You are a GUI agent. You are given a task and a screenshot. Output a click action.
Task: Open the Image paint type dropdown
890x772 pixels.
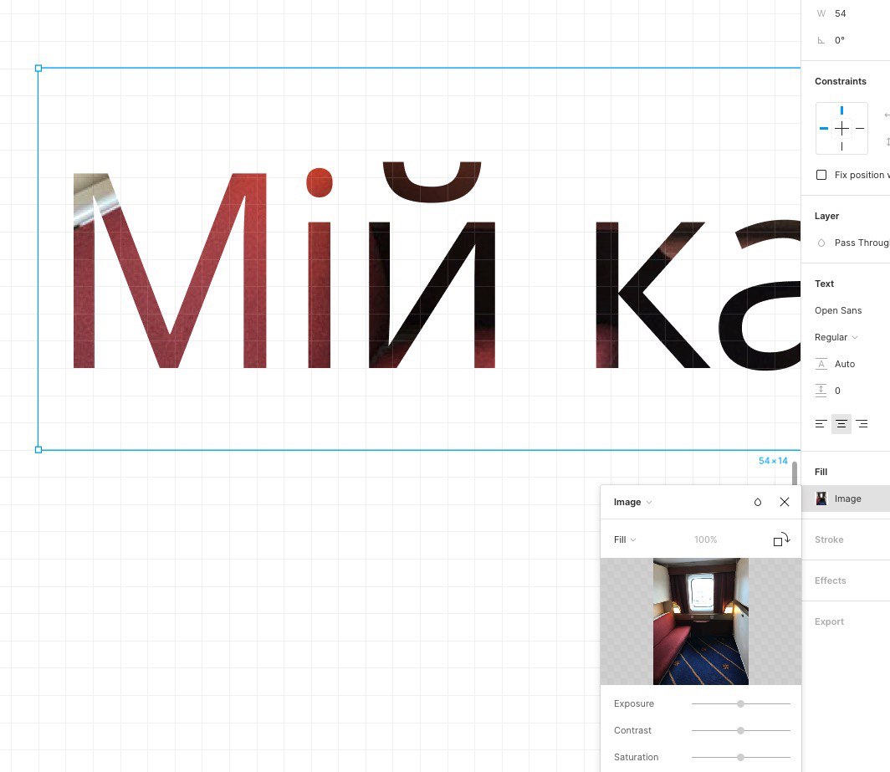pyautogui.click(x=632, y=503)
